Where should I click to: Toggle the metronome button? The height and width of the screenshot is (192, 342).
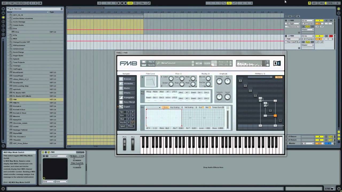(40, 3)
